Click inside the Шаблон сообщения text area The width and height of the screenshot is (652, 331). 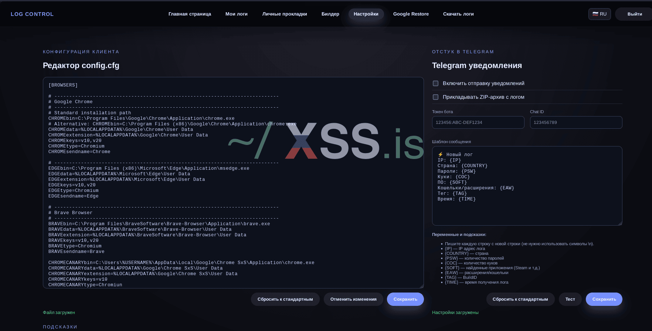tap(527, 186)
